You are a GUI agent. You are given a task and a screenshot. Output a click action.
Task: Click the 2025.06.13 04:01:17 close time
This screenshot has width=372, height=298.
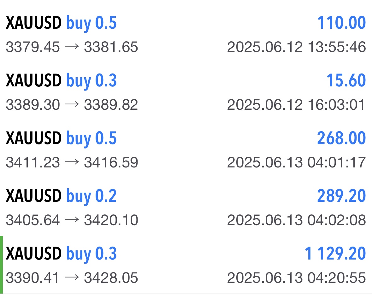tap(296, 163)
